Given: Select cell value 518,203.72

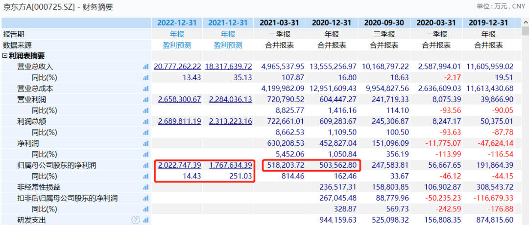Looking at the screenshot, I should [286, 165].
